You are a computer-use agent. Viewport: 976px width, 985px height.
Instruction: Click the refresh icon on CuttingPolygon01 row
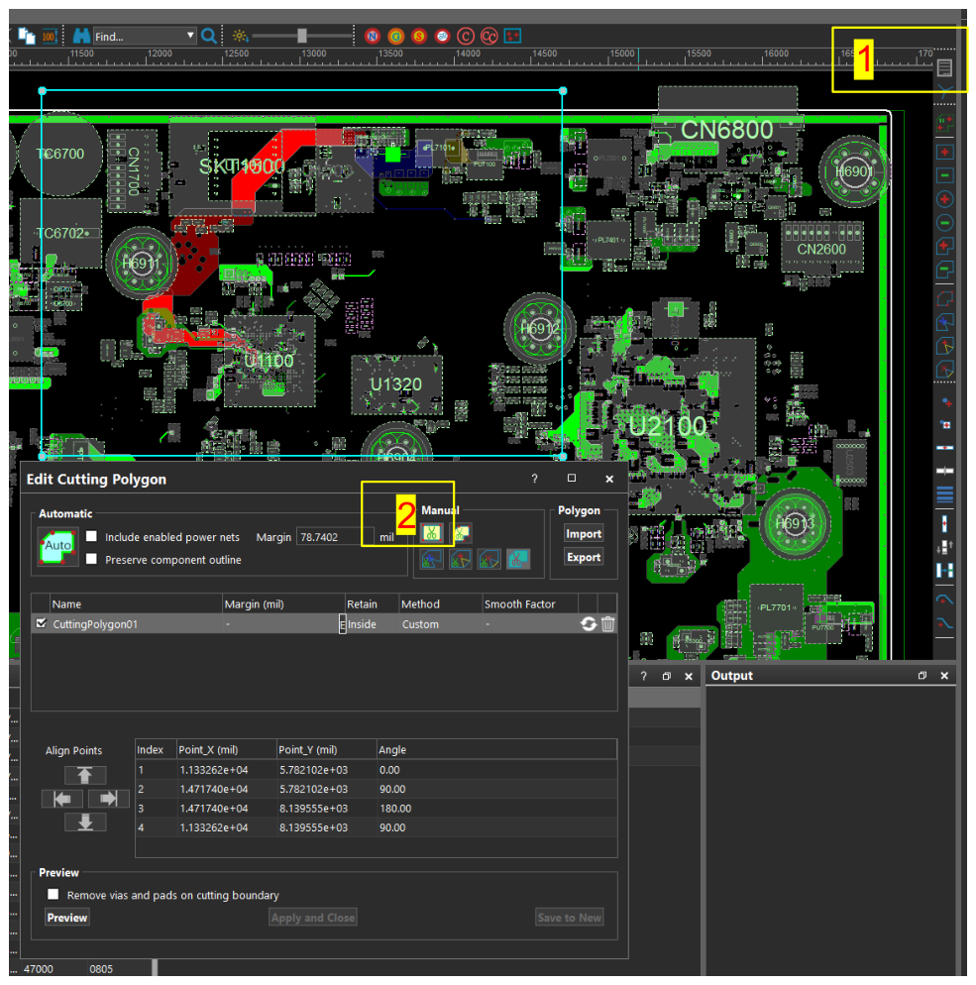pos(589,623)
